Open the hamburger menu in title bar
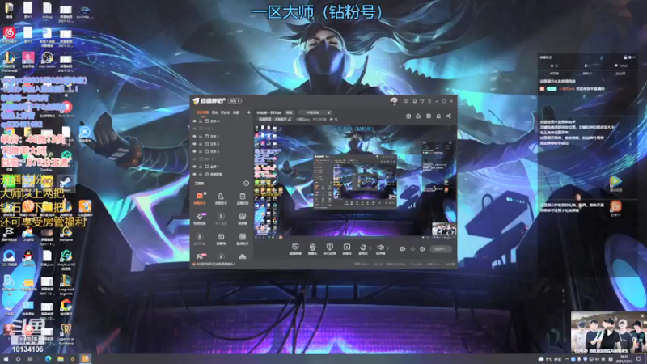The image size is (647, 364). click(429, 101)
